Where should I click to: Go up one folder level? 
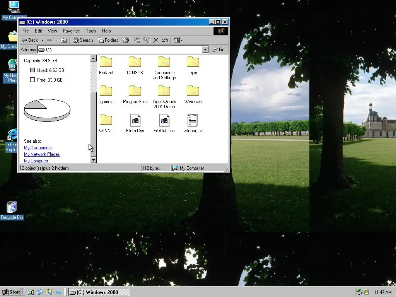(64, 40)
